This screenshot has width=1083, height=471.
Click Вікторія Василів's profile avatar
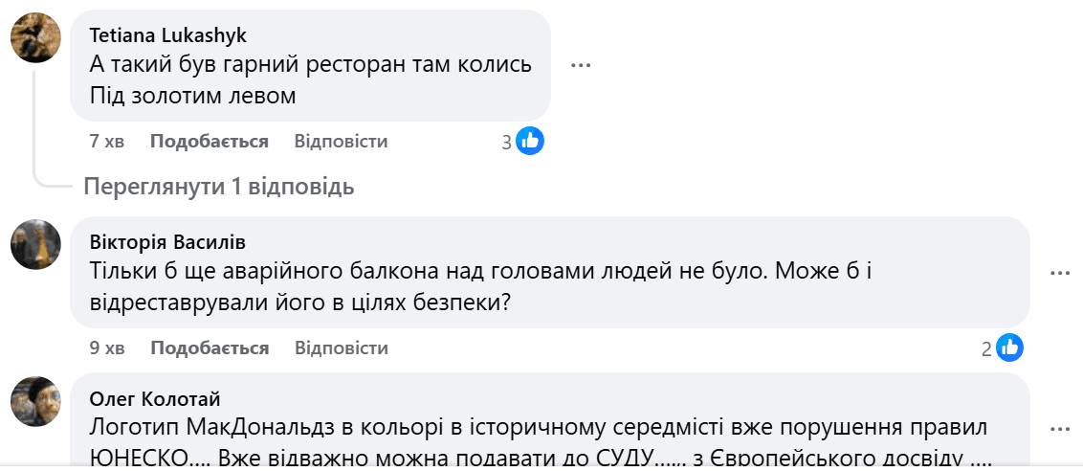[35, 246]
